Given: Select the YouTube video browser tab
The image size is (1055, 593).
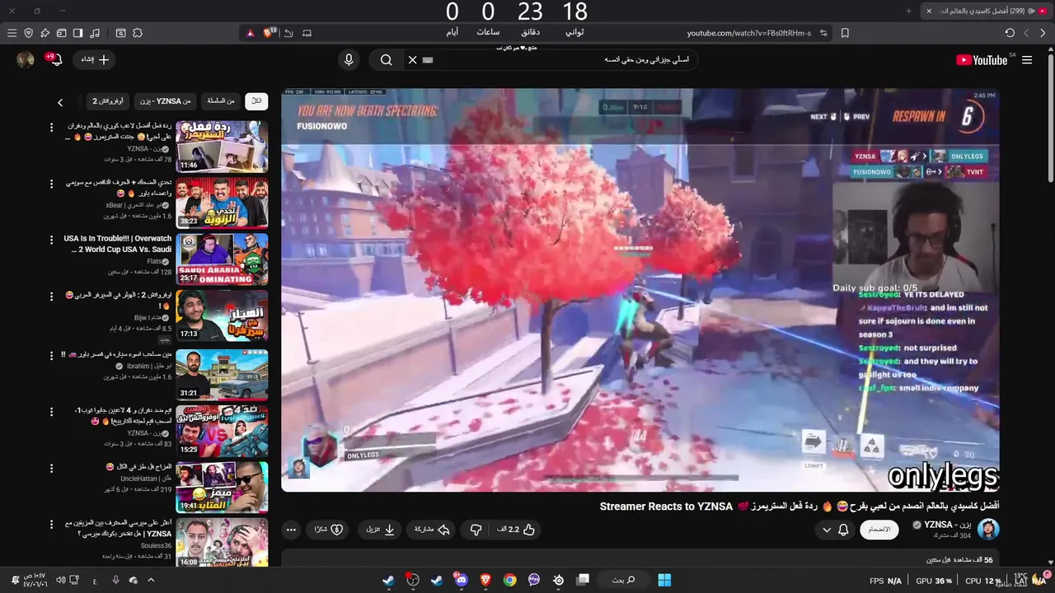Looking at the screenshot, I should (x=985, y=11).
